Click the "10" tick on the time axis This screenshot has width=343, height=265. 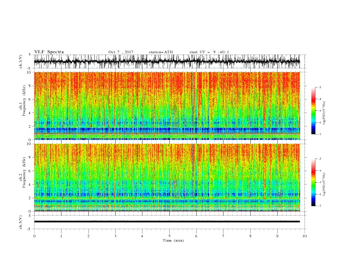tap(304, 236)
